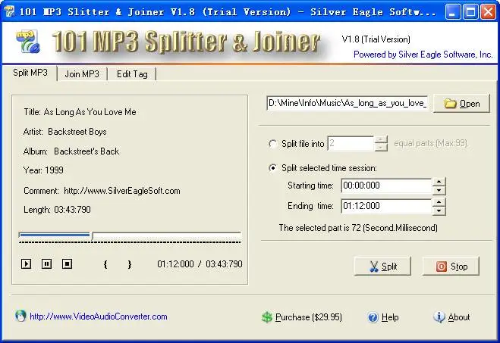This screenshot has width=500, height=343.
Task: Minimize the application window
Action: click(x=452, y=12)
